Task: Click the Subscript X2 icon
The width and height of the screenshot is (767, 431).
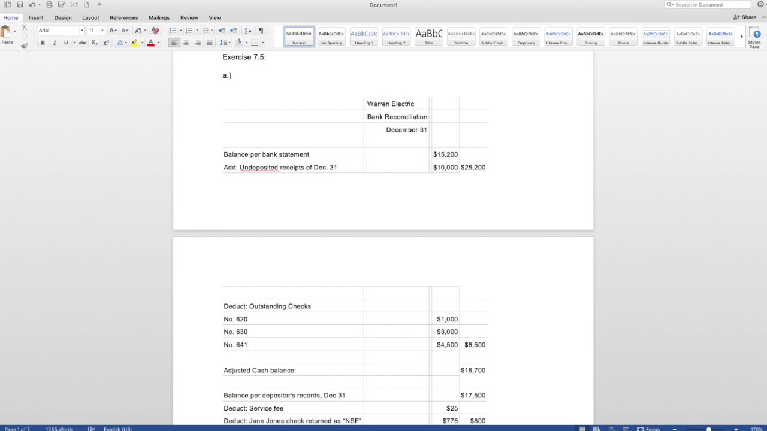Action: pyautogui.click(x=95, y=43)
